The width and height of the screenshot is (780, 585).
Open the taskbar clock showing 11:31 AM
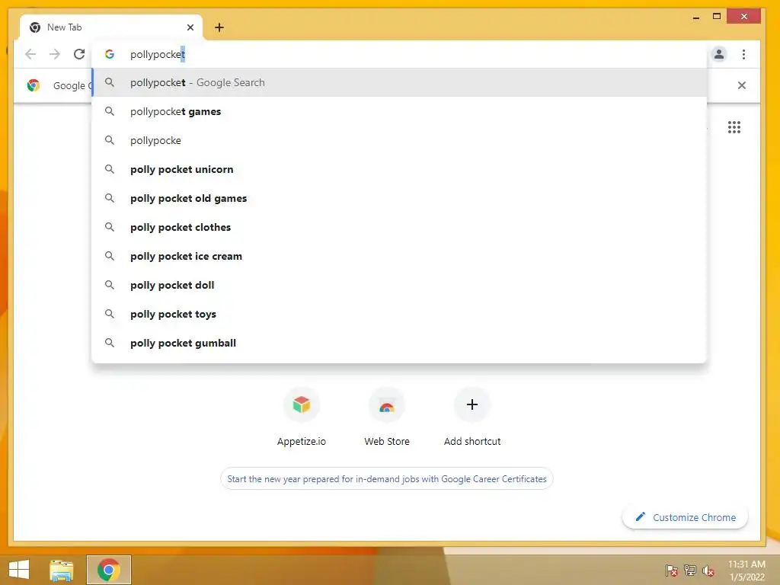coord(746,571)
